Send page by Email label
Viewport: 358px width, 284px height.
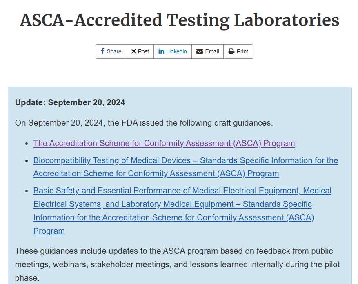tap(212, 51)
